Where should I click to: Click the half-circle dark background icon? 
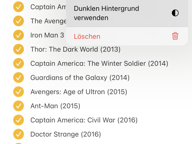[x=175, y=13]
